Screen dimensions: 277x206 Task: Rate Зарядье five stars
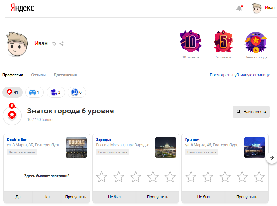(170, 177)
